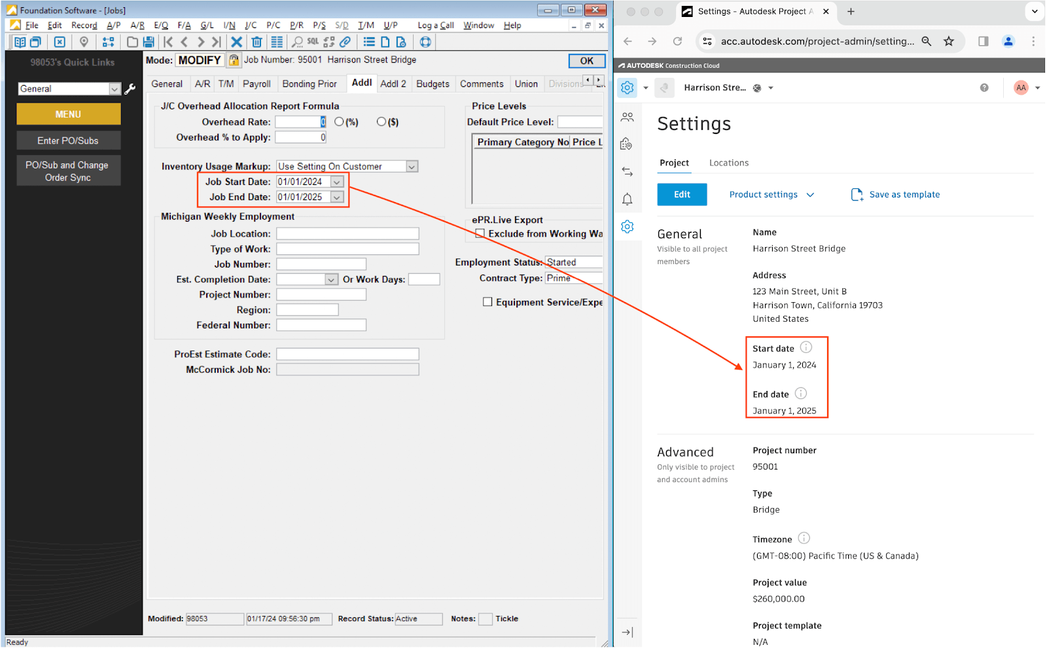Image resolution: width=1047 pixels, height=648 pixels.
Task: Click the lifebuoy help toolbar icon
Action: pos(425,42)
